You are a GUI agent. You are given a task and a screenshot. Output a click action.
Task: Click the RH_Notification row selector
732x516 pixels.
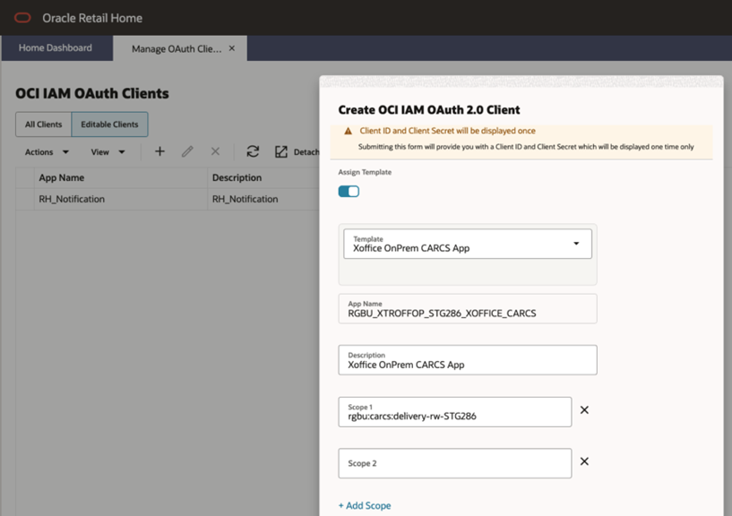pyautogui.click(x=25, y=199)
